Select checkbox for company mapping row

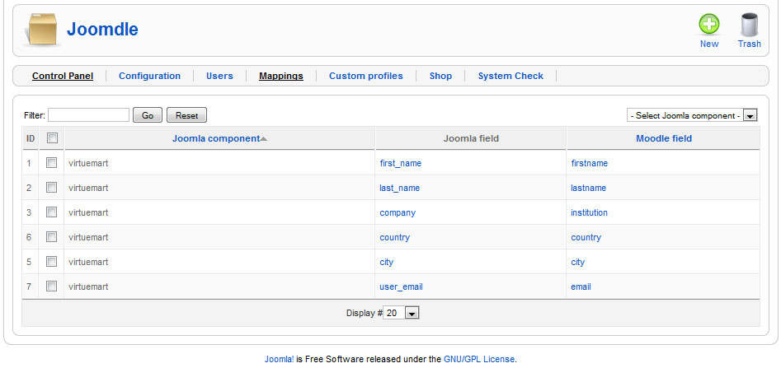51,212
